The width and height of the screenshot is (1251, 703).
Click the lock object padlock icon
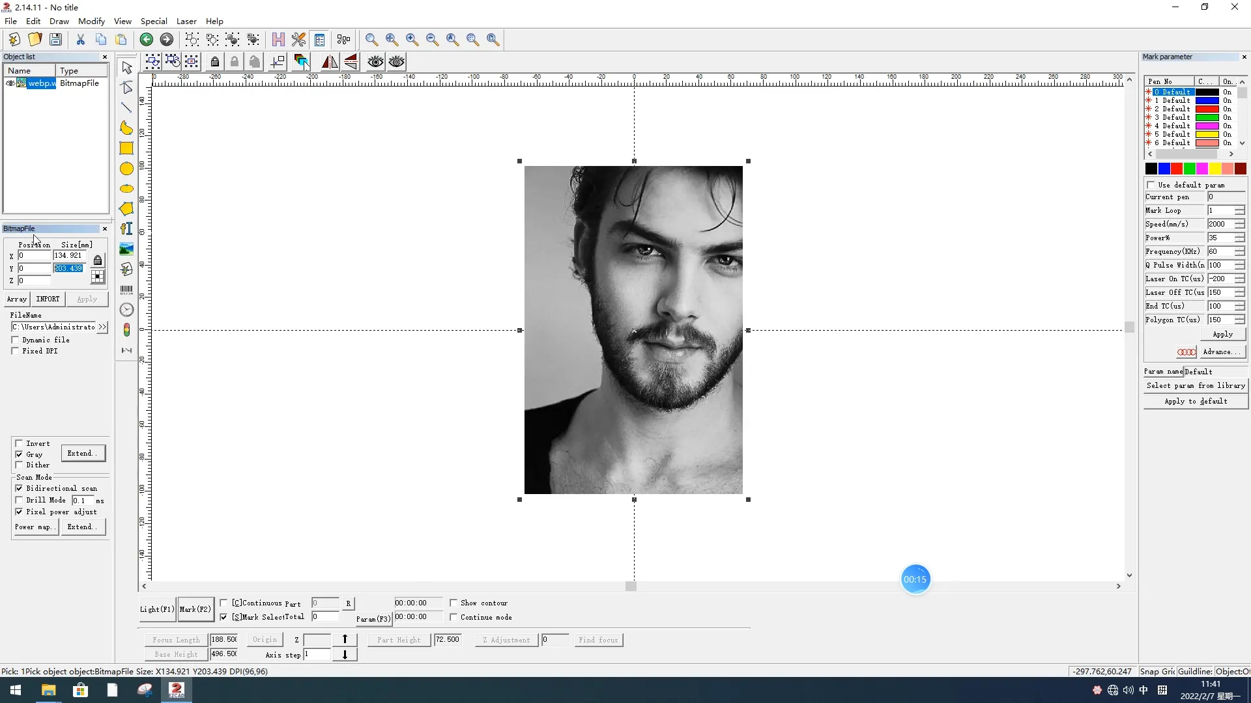[214, 62]
